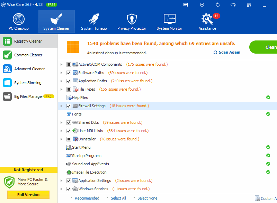The width and height of the screenshot is (277, 203).
Task: Click the green check status icon for Help Files
Action: coord(268,98)
